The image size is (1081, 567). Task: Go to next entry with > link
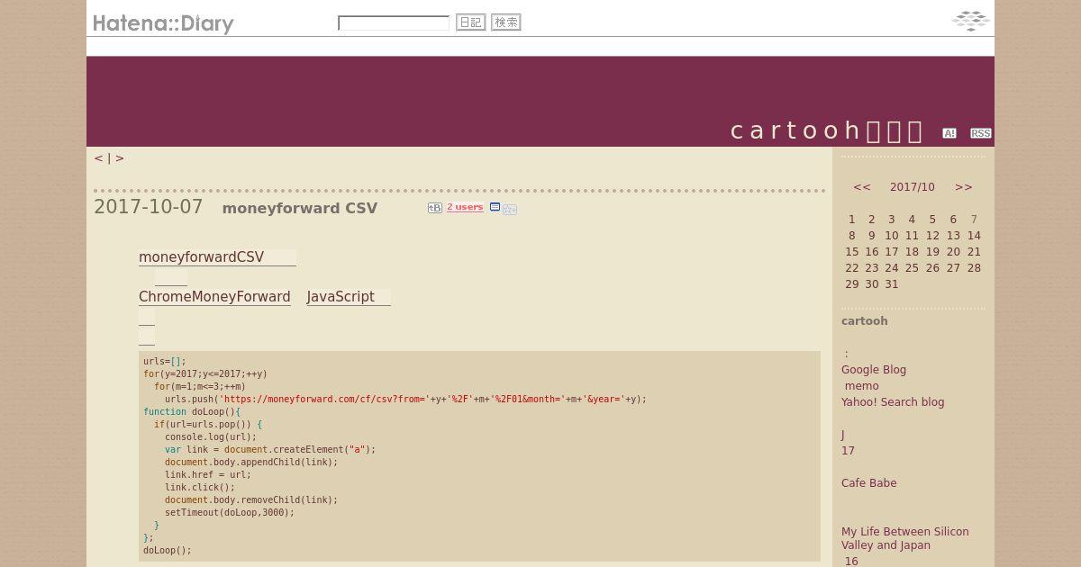tap(120, 158)
